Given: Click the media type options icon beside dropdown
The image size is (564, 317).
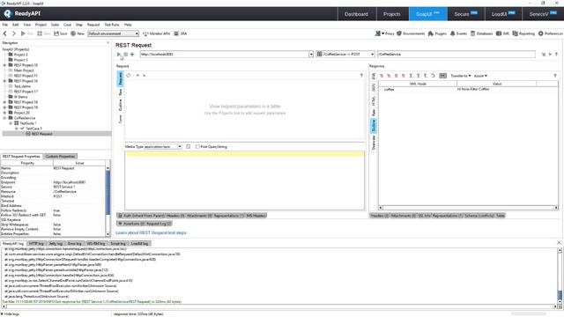Looking at the screenshot, I should pyautogui.click(x=188, y=147).
